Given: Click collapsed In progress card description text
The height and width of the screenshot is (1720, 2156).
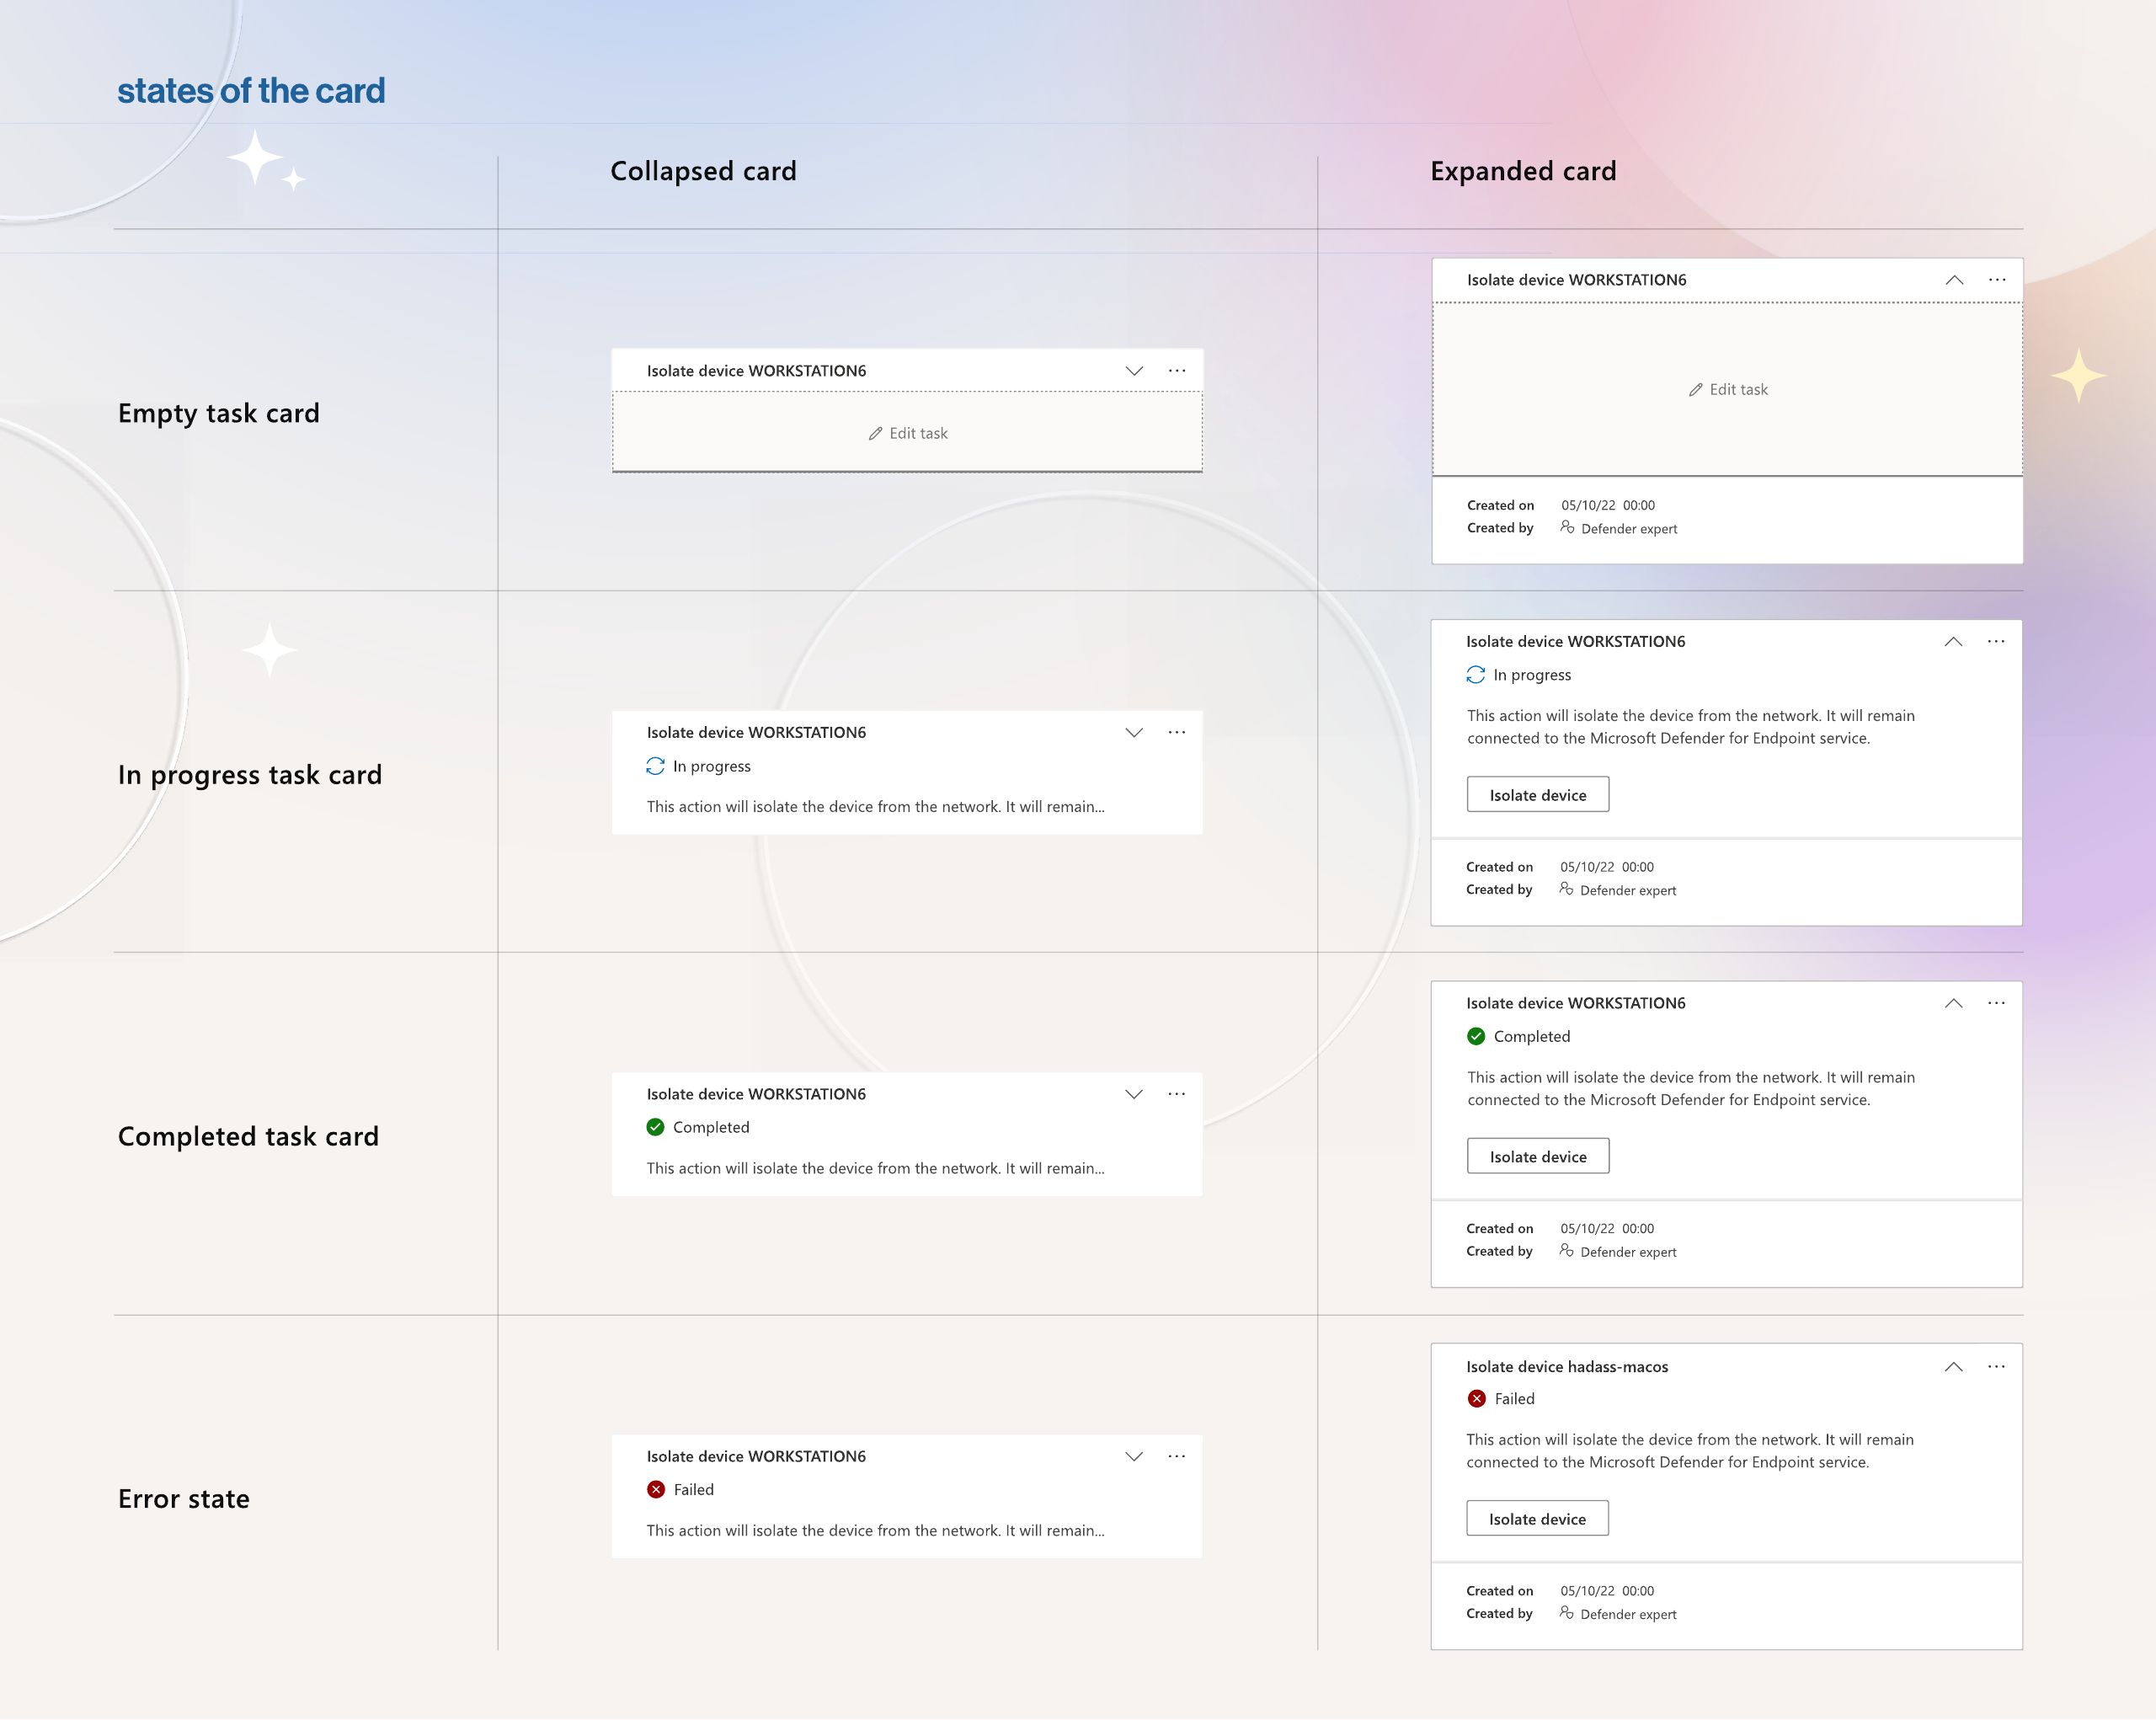Looking at the screenshot, I should click(875, 807).
